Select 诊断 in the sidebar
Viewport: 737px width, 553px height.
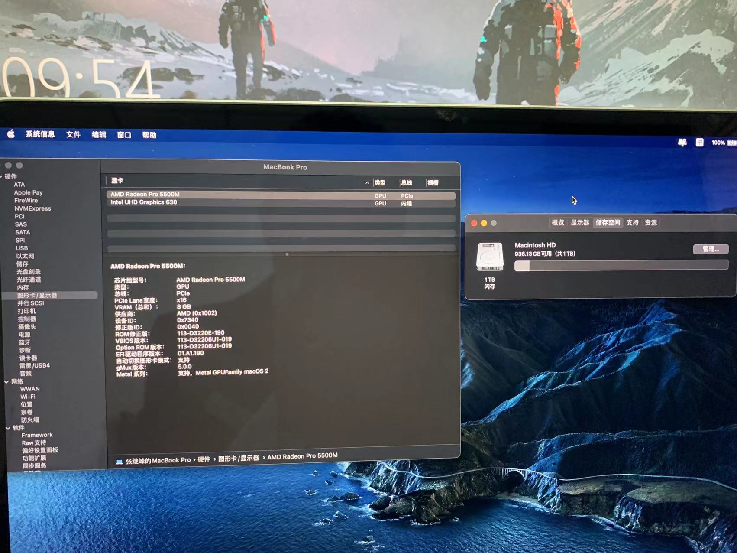click(x=25, y=350)
